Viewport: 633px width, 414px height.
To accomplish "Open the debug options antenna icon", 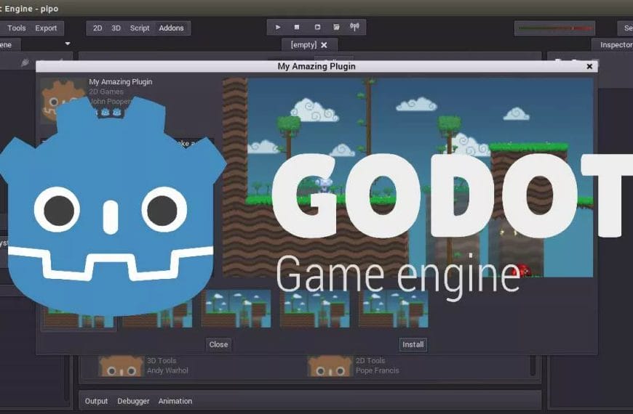I will click(355, 27).
